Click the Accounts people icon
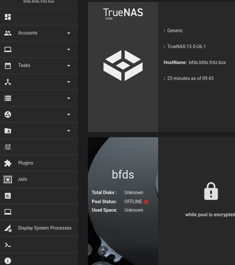 pos(8,33)
